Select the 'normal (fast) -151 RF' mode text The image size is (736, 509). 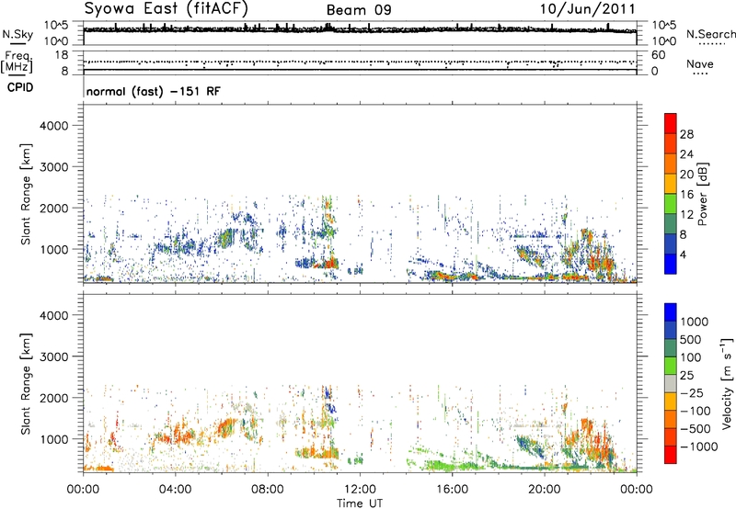click(153, 91)
